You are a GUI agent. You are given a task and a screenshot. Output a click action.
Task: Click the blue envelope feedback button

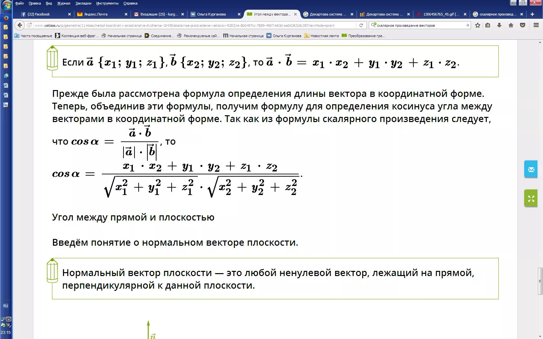pyautogui.click(x=531, y=169)
